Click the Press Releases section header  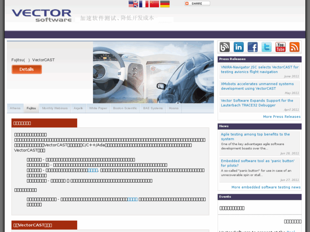(x=260, y=59)
